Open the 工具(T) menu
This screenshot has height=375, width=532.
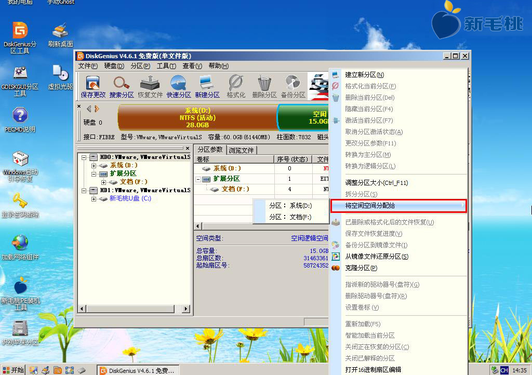pos(166,66)
